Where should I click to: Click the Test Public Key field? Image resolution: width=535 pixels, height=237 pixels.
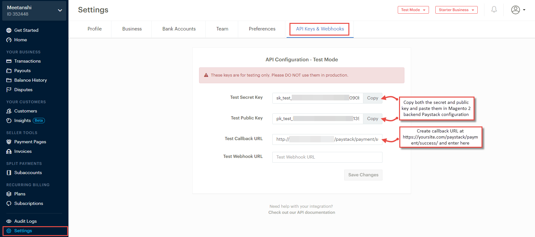[x=317, y=118]
